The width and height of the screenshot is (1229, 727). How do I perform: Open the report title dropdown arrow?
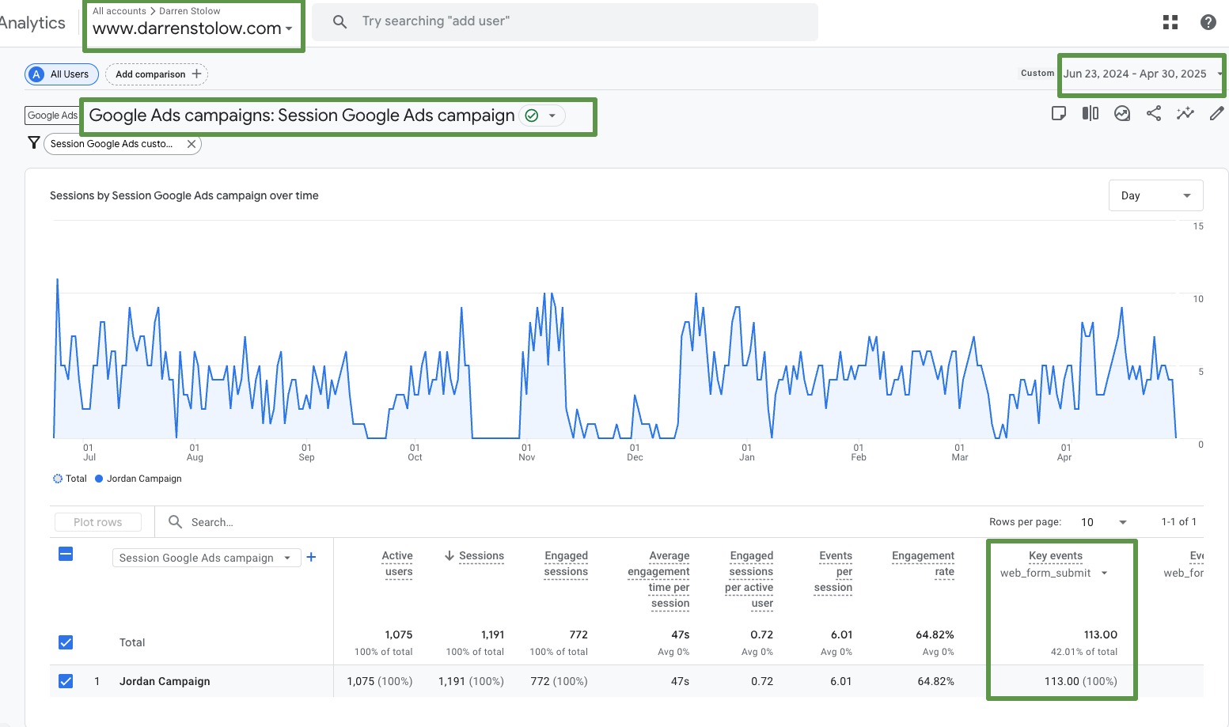click(552, 115)
